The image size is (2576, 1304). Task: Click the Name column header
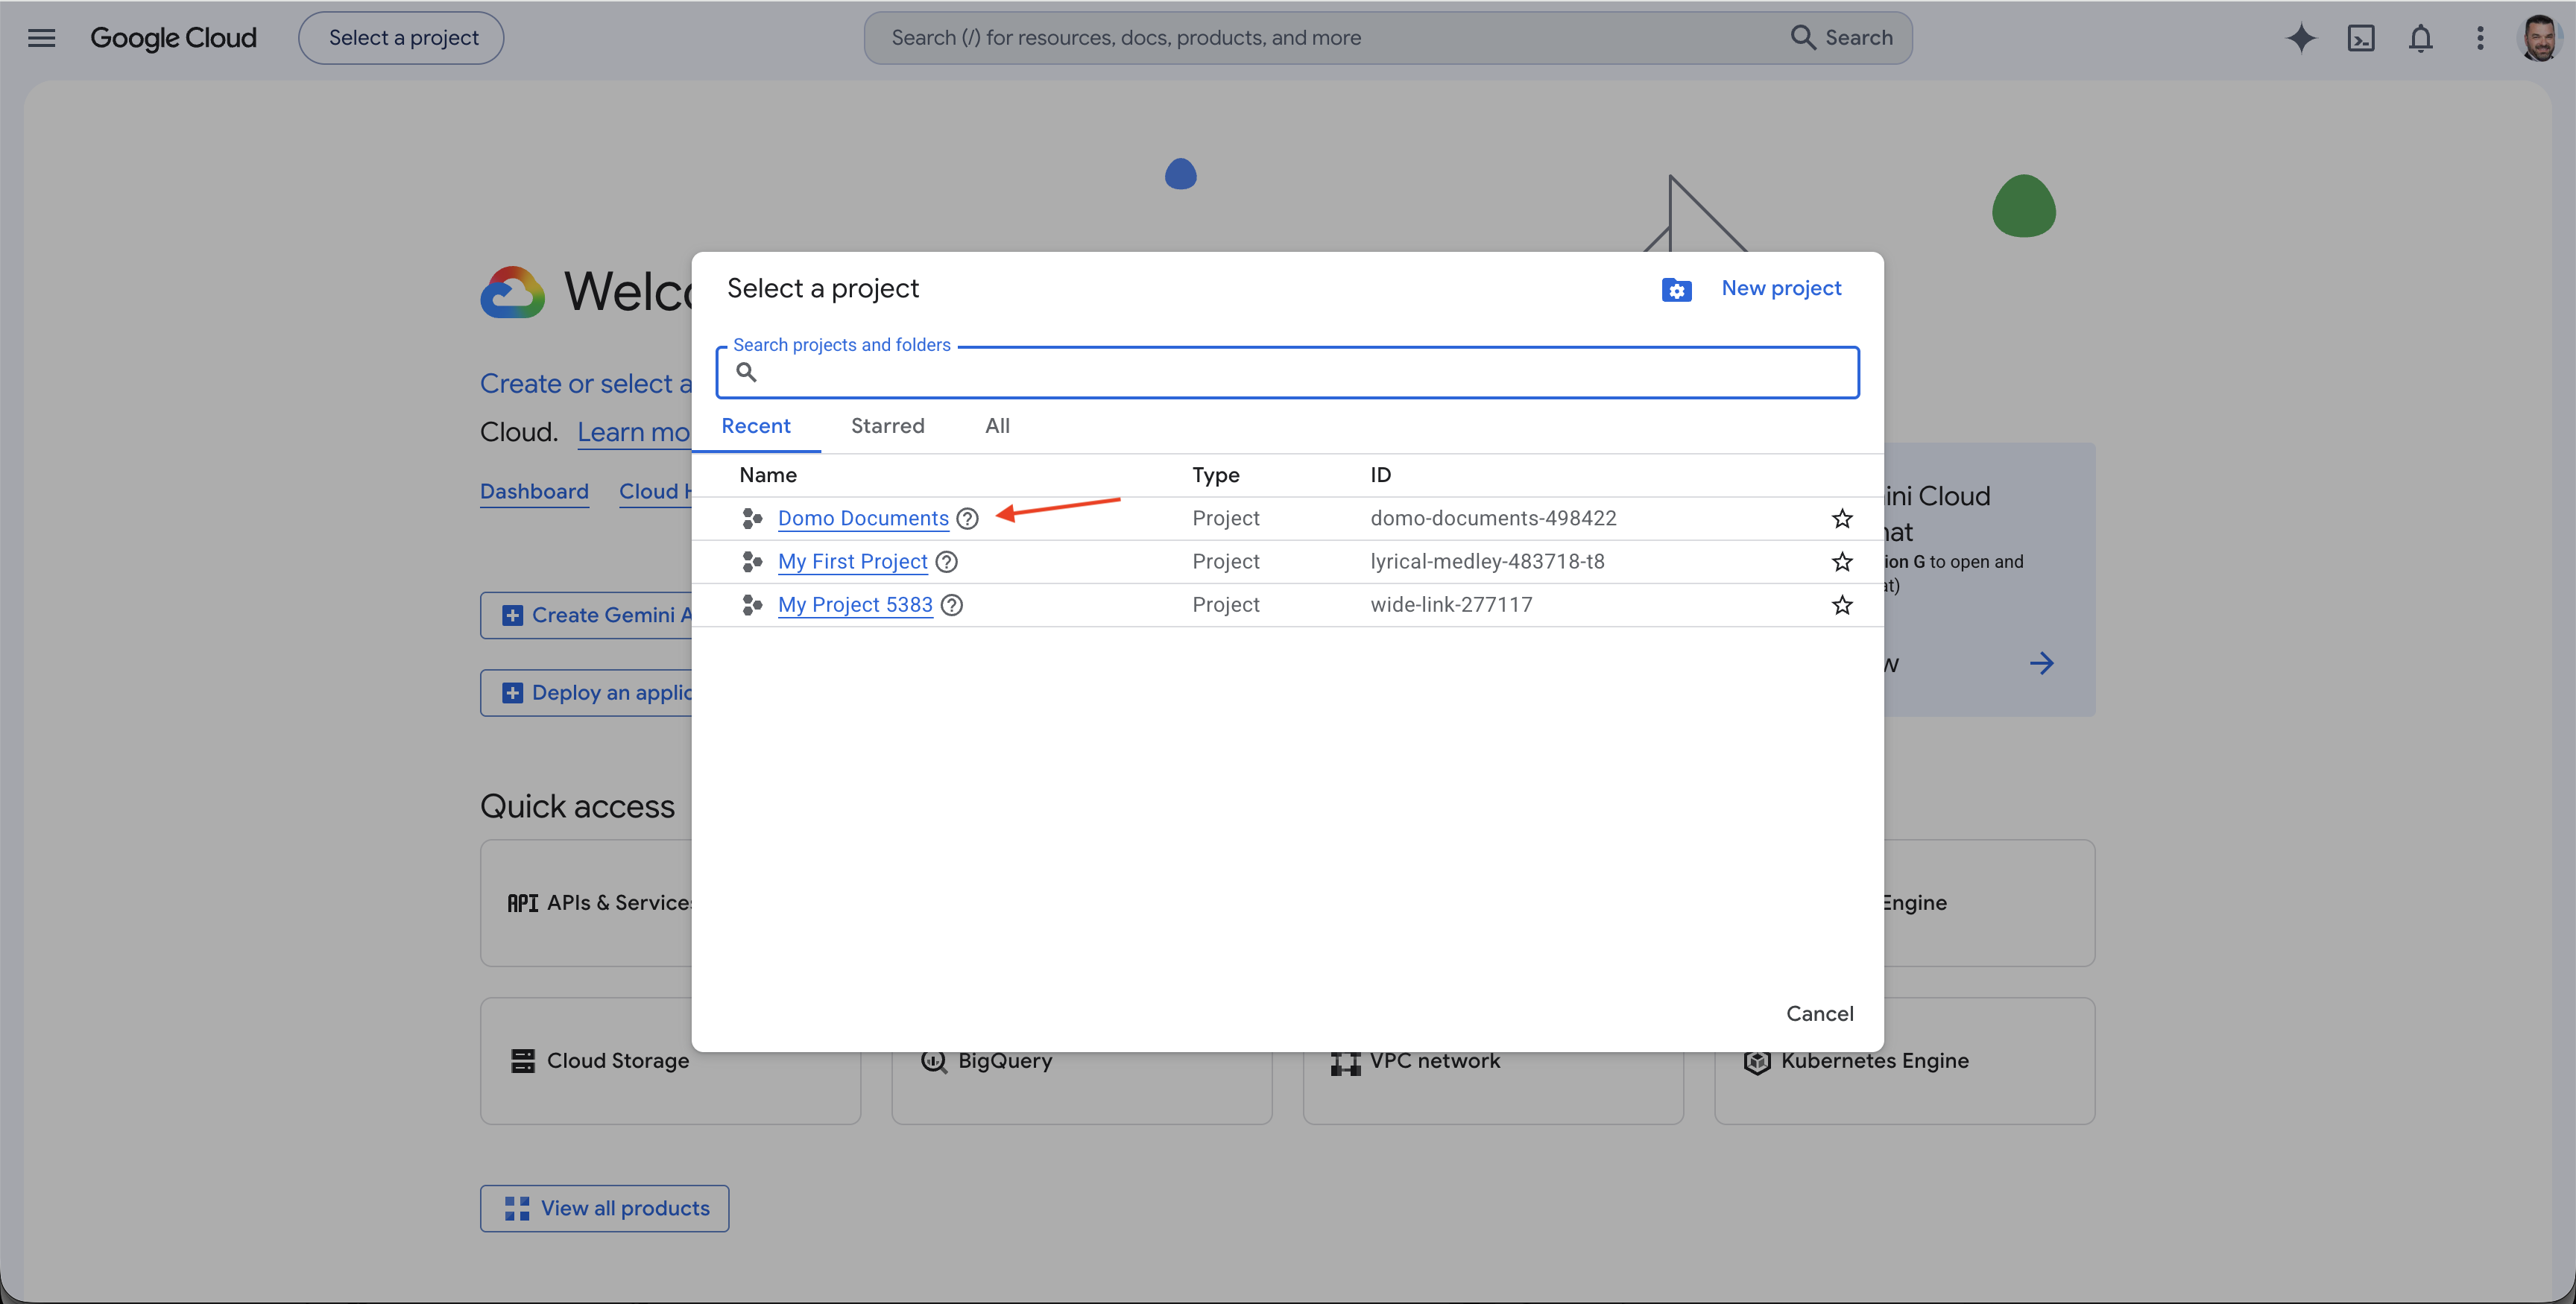point(768,475)
